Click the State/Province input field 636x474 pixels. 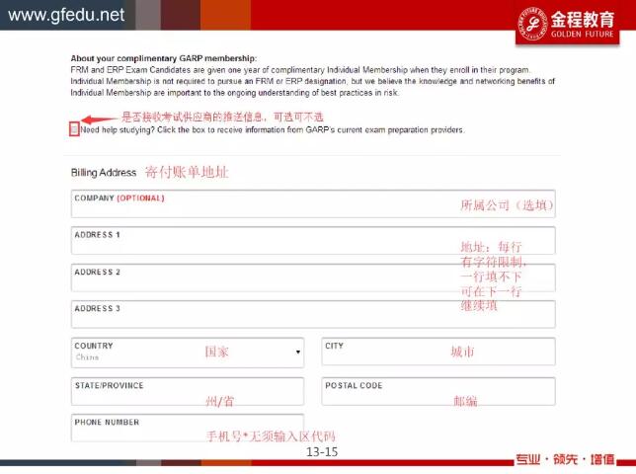tap(188, 392)
